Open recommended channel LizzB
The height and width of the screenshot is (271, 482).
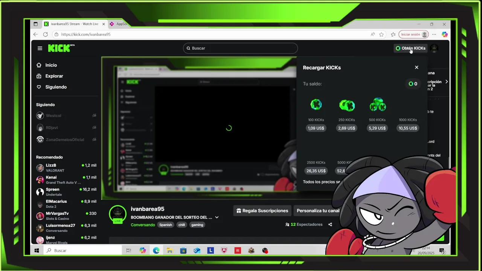coord(66,168)
